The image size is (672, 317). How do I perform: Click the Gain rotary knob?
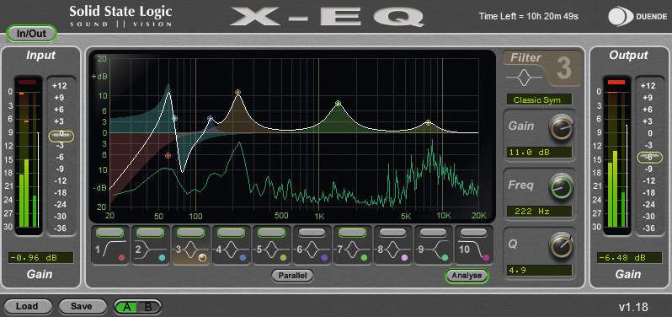click(x=561, y=127)
